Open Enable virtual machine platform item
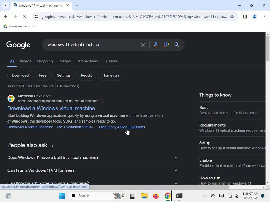The height and width of the screenshot is (202, 270). (232, 163)
